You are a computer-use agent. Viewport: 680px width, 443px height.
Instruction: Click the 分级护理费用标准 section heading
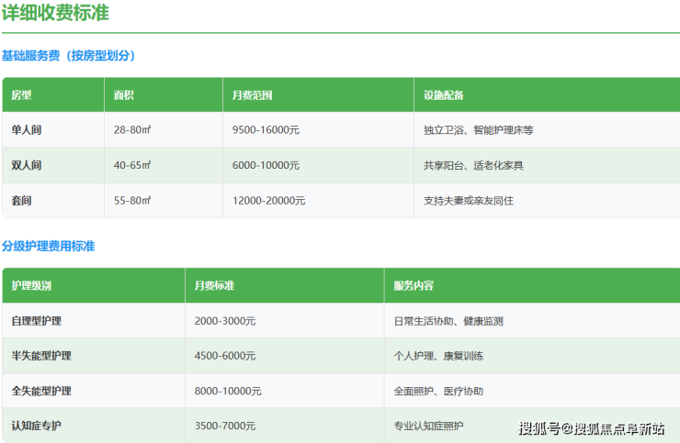coord(48,247)
